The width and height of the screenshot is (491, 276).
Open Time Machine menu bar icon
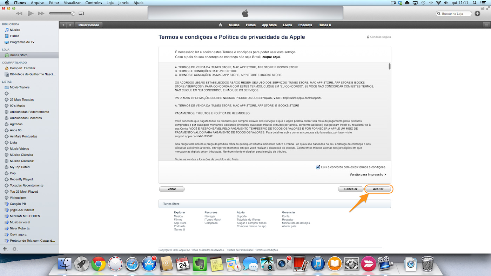tap(423, 2)
